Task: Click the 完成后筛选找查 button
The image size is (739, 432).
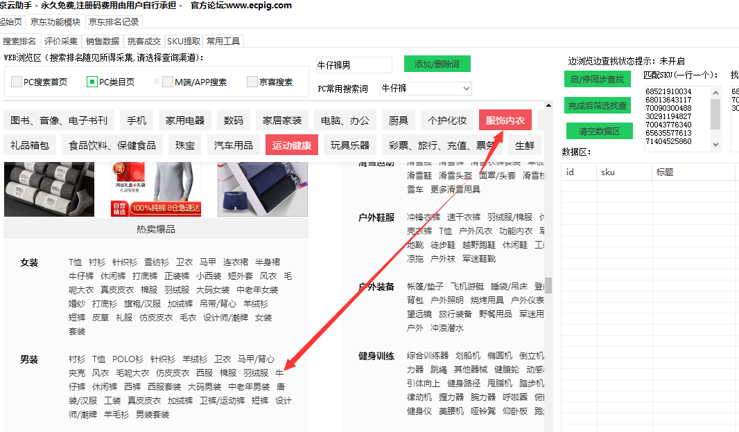Action: pos(597,105)
